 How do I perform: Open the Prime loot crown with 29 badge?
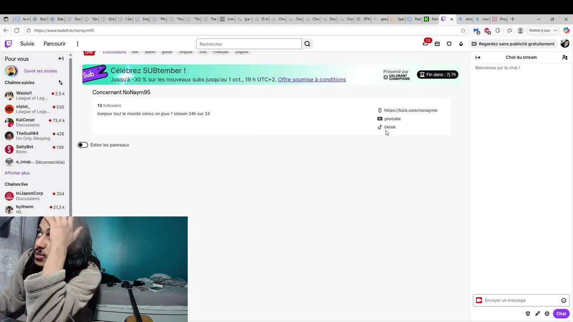[425, 43]
